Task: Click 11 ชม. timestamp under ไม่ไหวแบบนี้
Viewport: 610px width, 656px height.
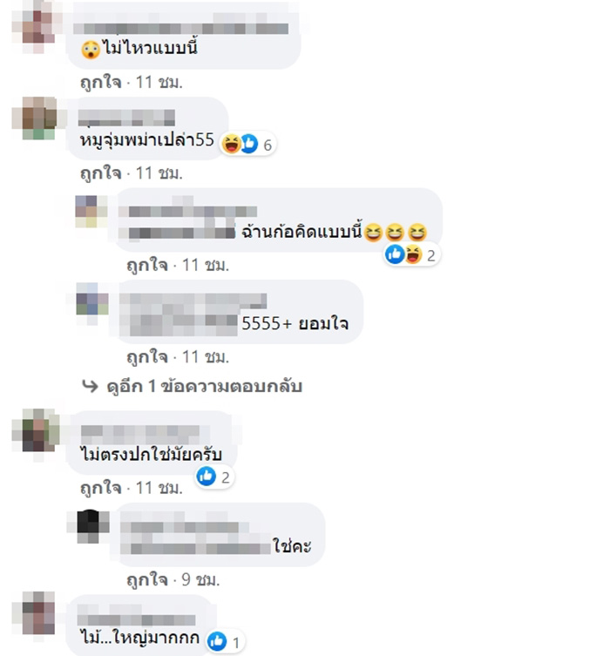Action: click(159, 82)
